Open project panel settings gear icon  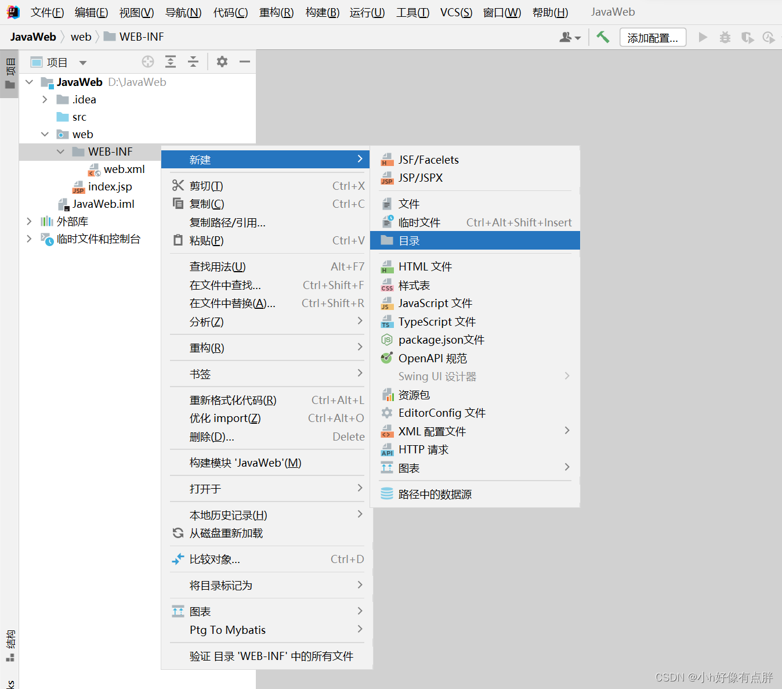coord(222,62)
